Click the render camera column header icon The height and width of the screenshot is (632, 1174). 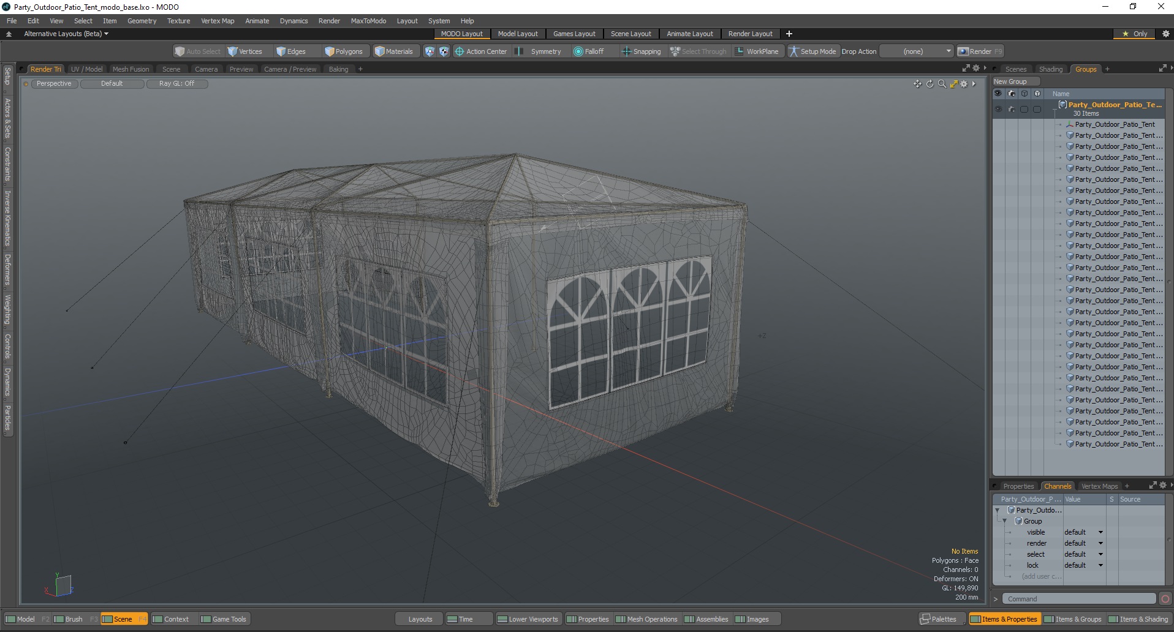click(x=1012, y=94)
